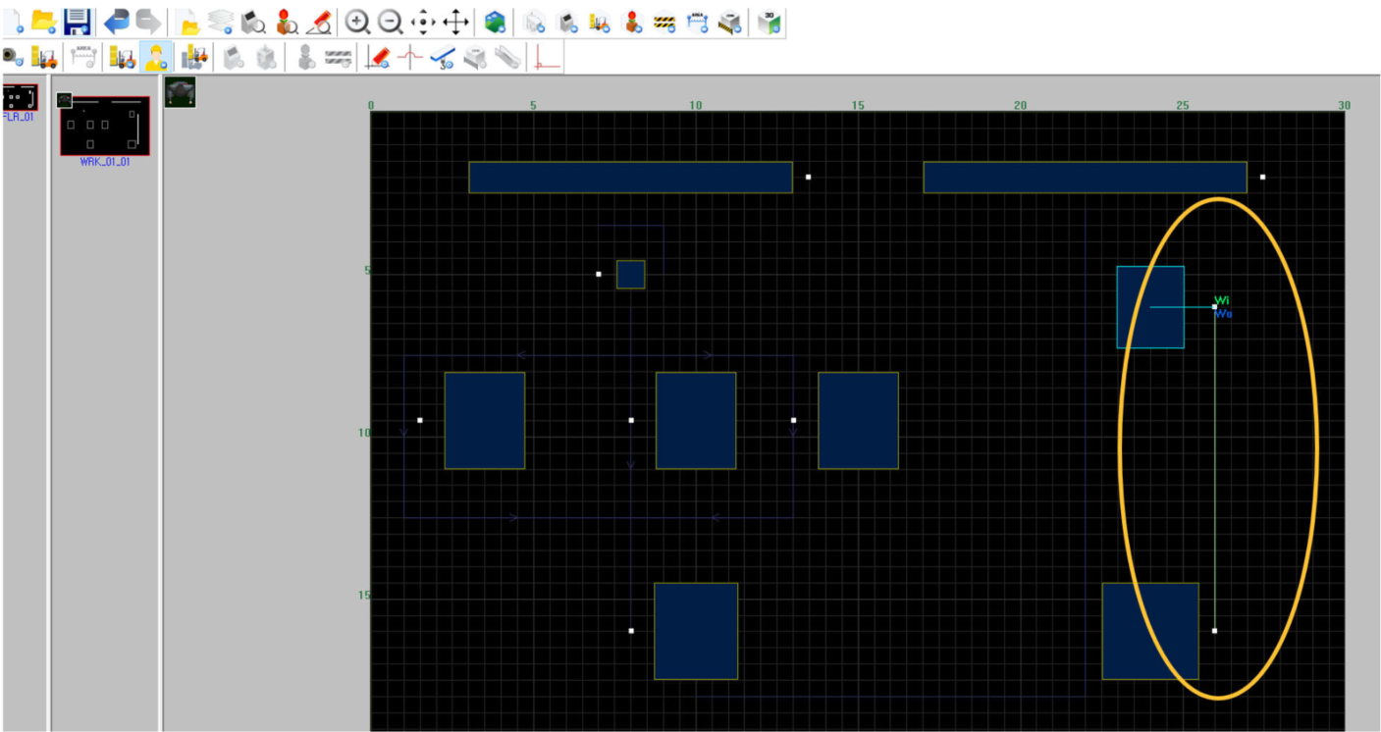Undo with the blue back arrow
Viewport: 1381px width, 732px height.
(116, 21)
